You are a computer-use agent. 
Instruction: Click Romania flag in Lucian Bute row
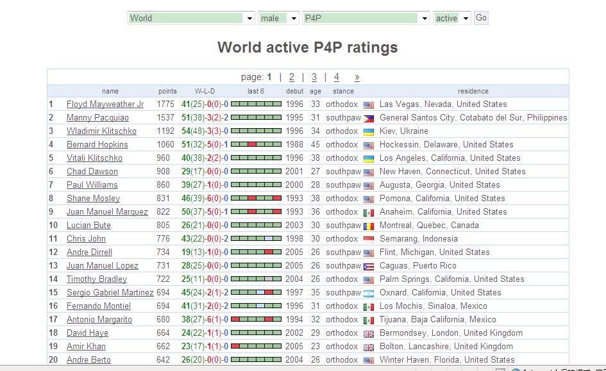point(369,226)
